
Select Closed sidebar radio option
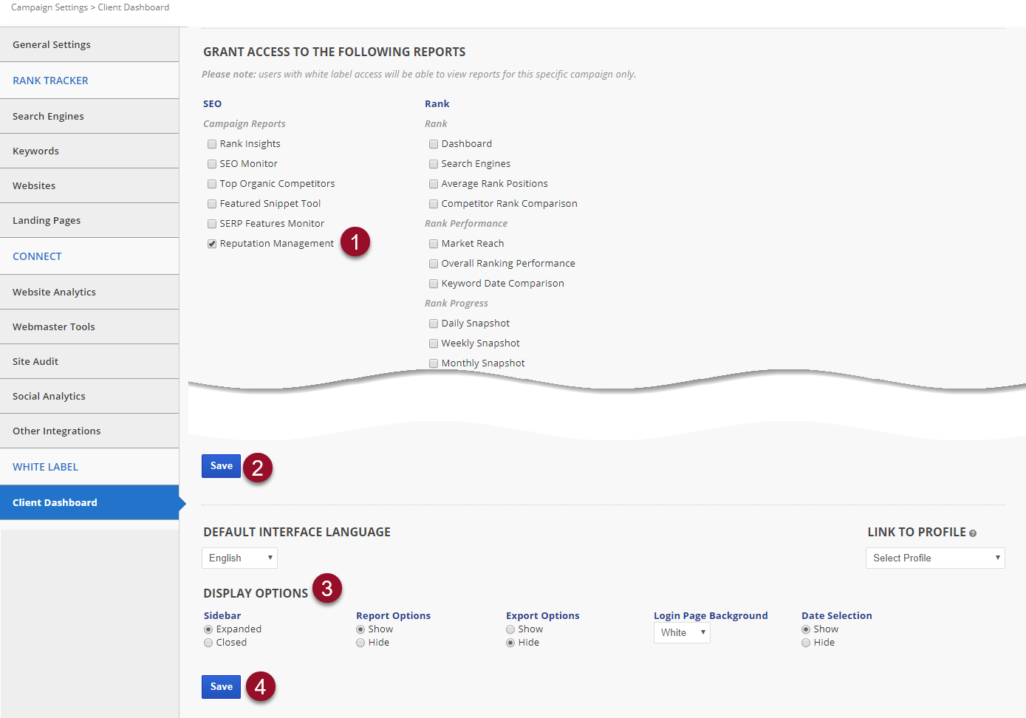pos(208,643)
